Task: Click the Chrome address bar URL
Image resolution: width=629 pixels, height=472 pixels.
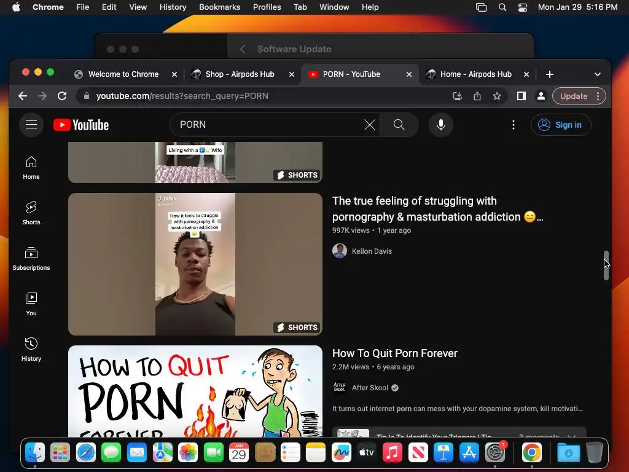Action: [x=182, y=96]
